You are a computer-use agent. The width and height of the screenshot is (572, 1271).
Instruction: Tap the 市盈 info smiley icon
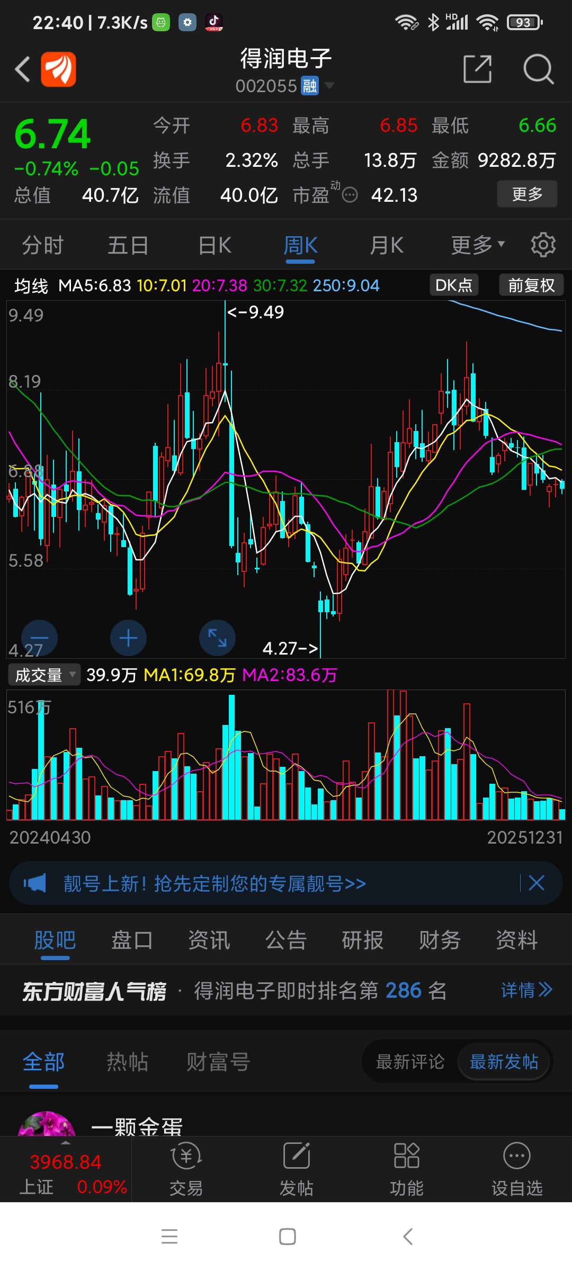[x=350, y=195]
